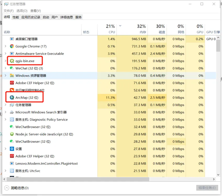The width and height of the screenshot is (222, 196).
Task: Expand the 服务主机: UtcSvc row
Action: [x=5, y=171]
